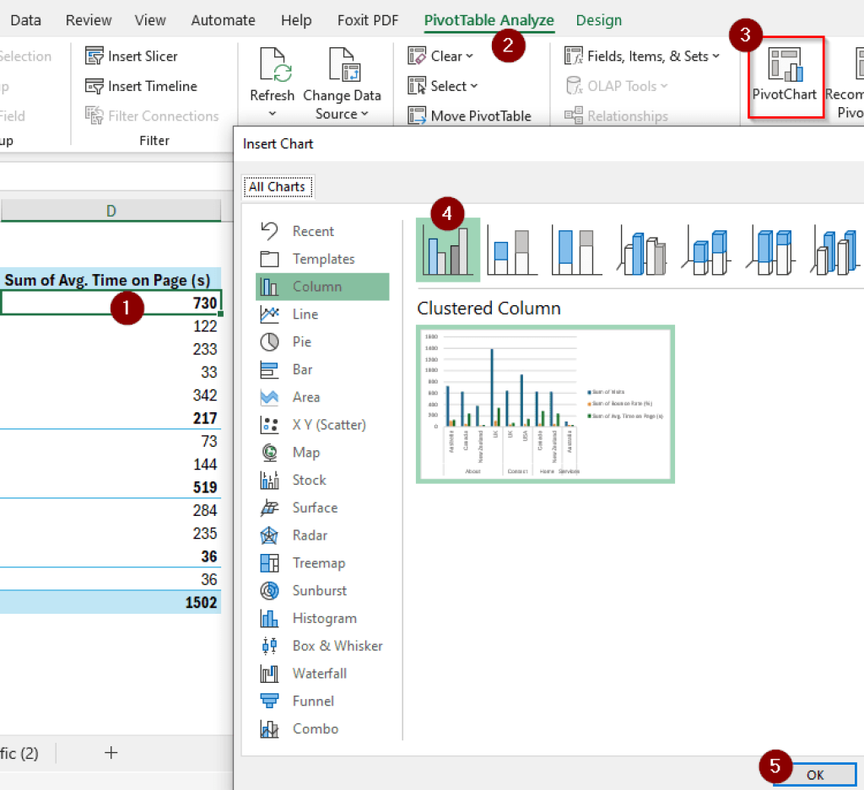Click the Fields, Items, & Sets icon
Viewport: 864px width, 790px height.
572,56
